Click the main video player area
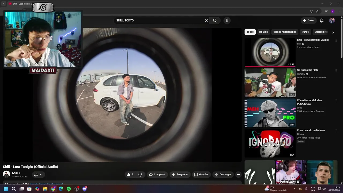 tap(122, 95)
